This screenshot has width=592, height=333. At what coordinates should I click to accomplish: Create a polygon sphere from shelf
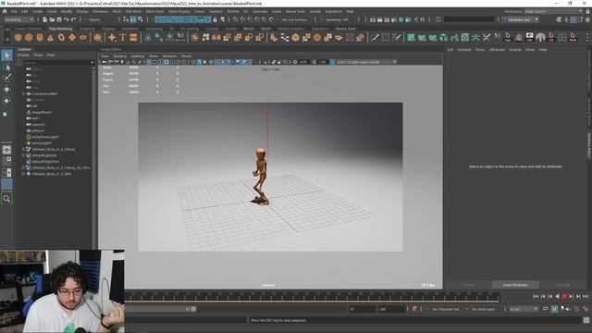click(18, 37)
